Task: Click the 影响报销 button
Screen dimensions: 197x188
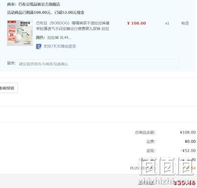Action: pyautogui.click(x=8, y=88)
